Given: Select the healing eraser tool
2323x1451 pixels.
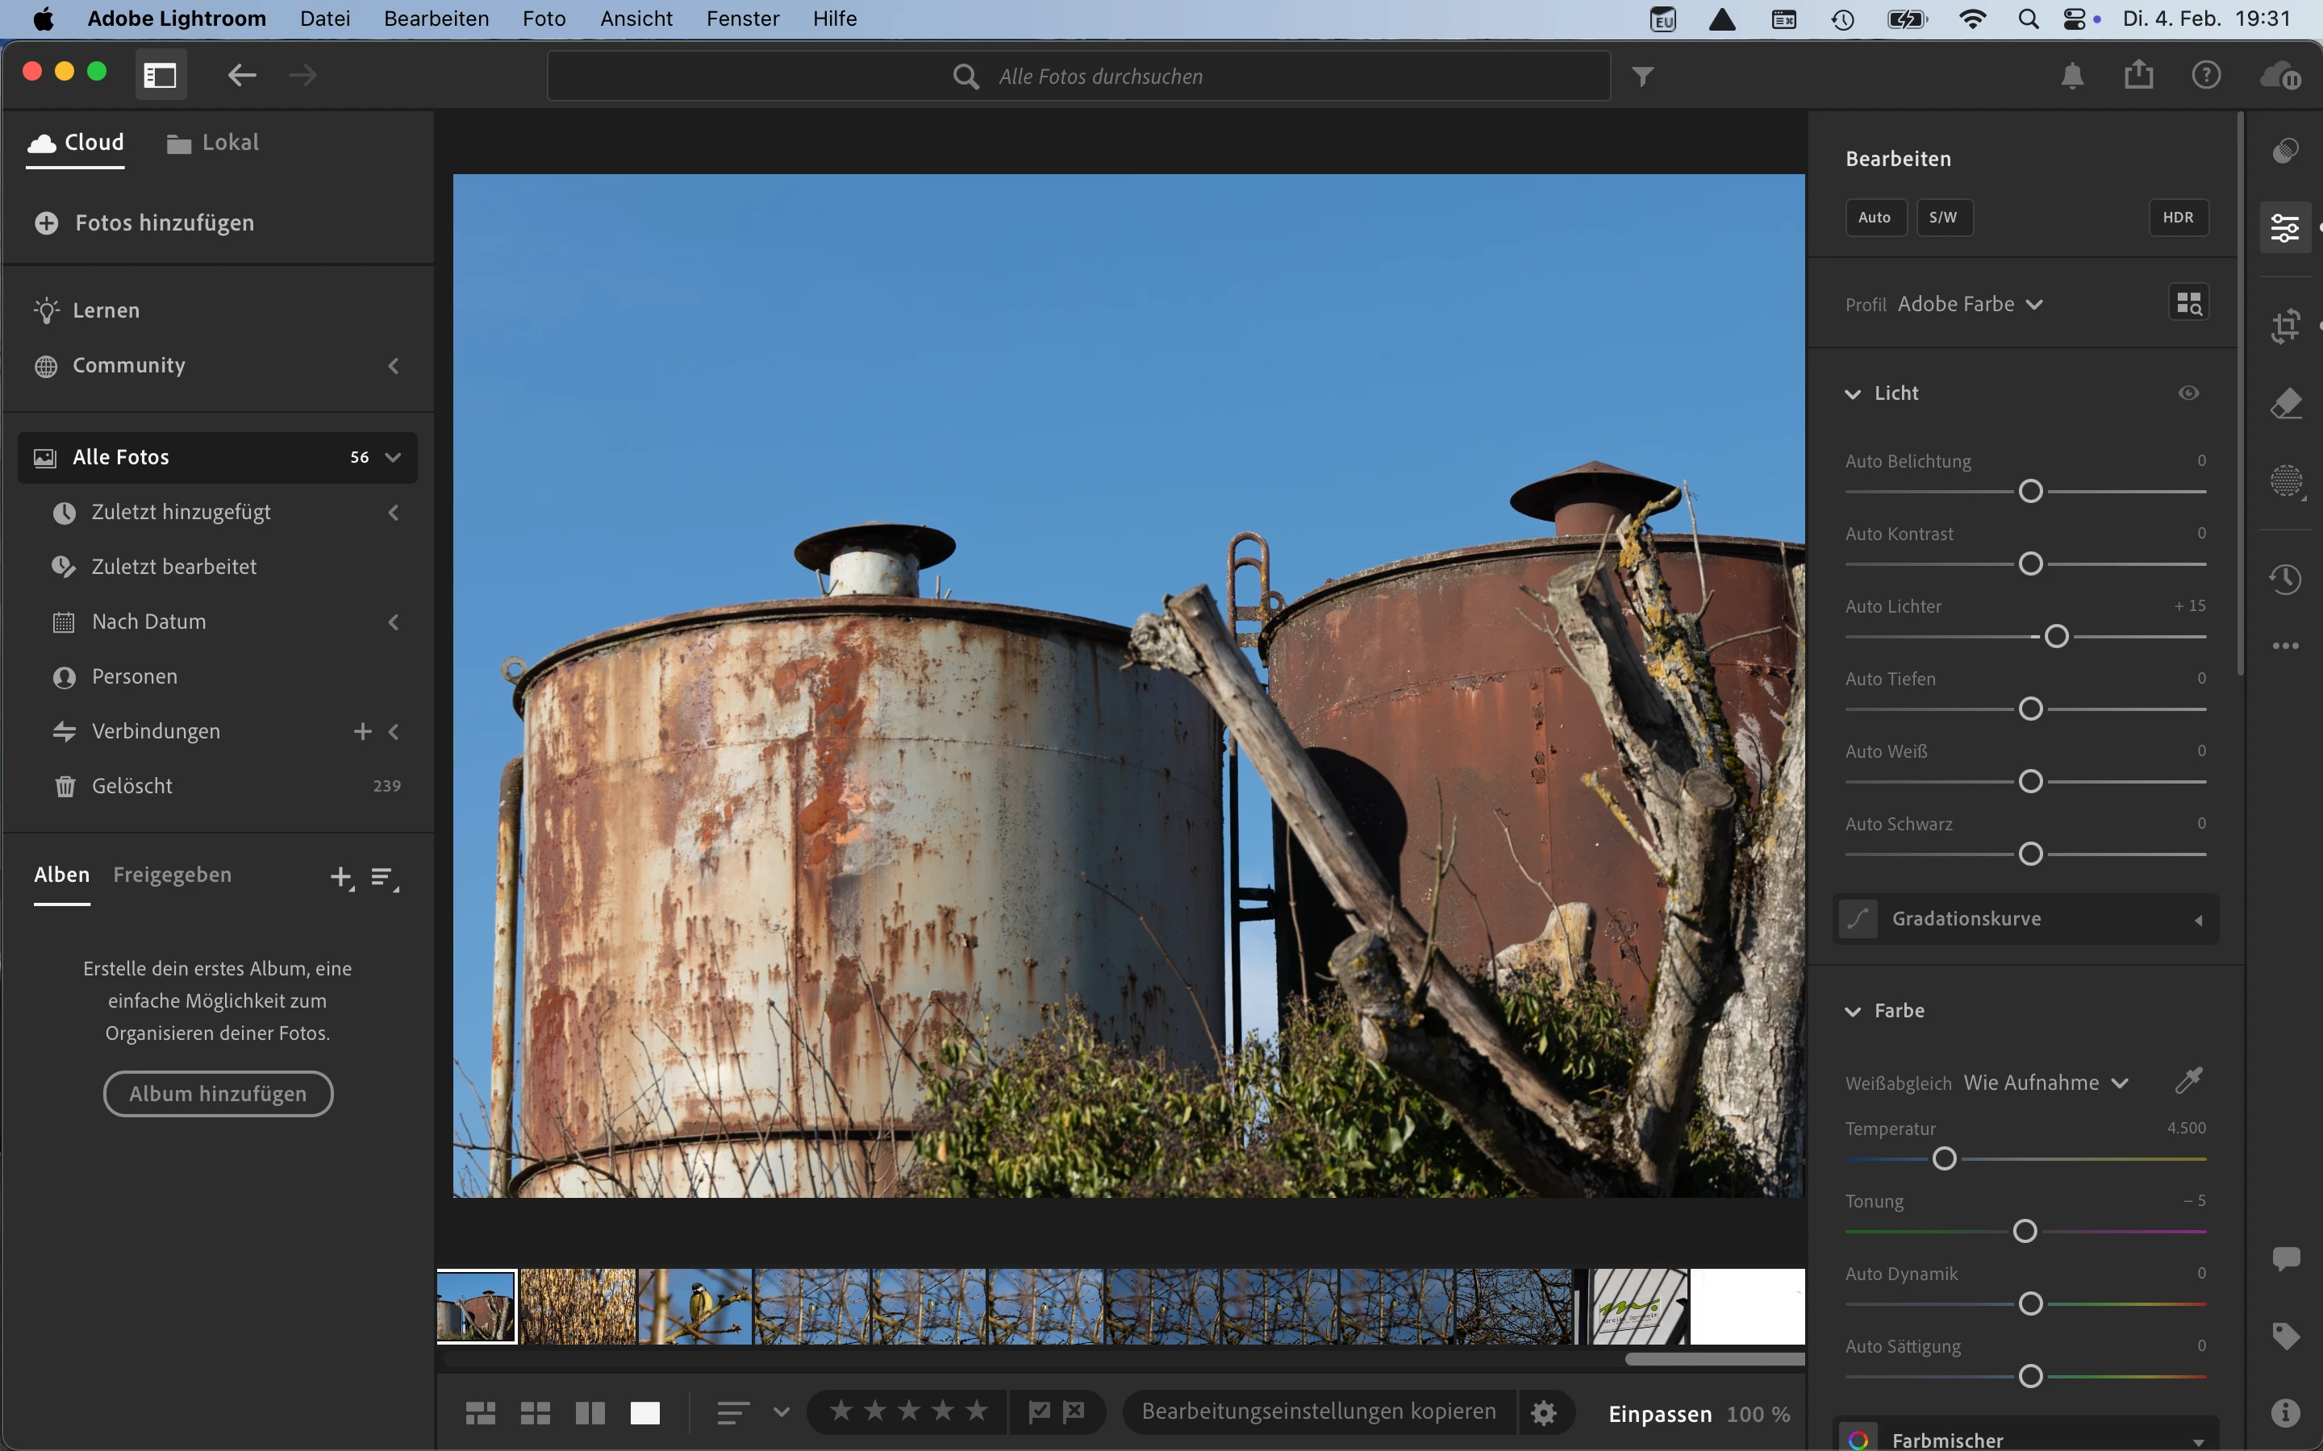Looking at the screenshot, I should point(2286,404).
